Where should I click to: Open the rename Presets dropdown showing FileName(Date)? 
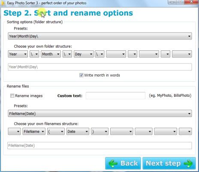coord(100,114)
